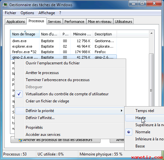Open the Options menu
Screen dimensions: 164x160
click(x=27, y=13)
